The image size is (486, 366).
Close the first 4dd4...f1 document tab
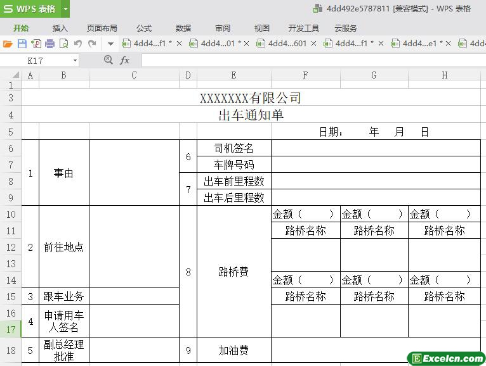point(179,44)
